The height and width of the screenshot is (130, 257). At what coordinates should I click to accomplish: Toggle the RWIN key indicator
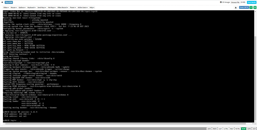215,129
